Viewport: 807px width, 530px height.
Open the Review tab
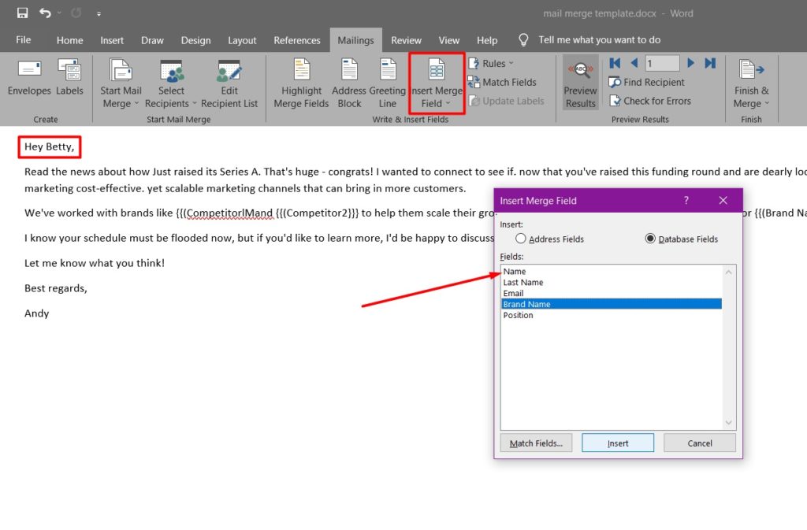pyautogui.click(x=406, y=40)
